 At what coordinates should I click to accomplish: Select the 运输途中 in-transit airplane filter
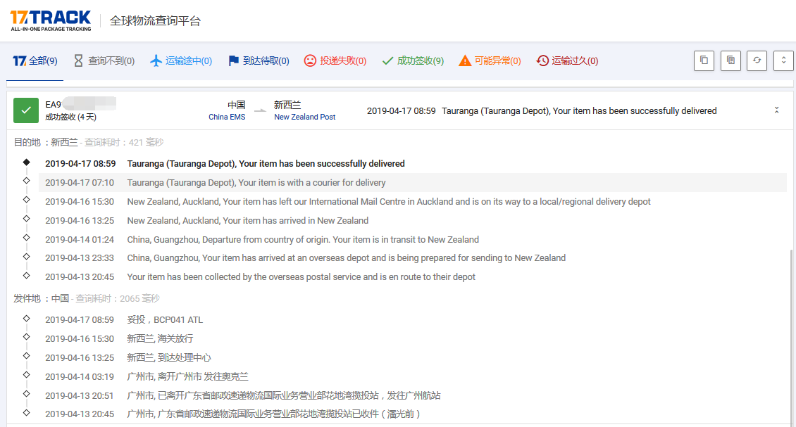181,61
